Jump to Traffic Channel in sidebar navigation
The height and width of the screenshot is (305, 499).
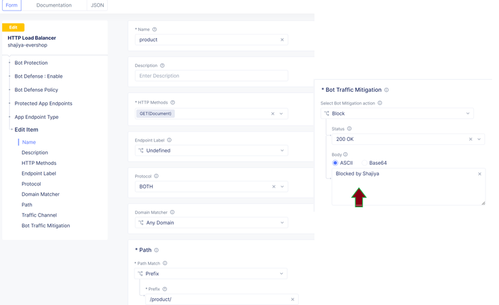[x=39, y=215]
